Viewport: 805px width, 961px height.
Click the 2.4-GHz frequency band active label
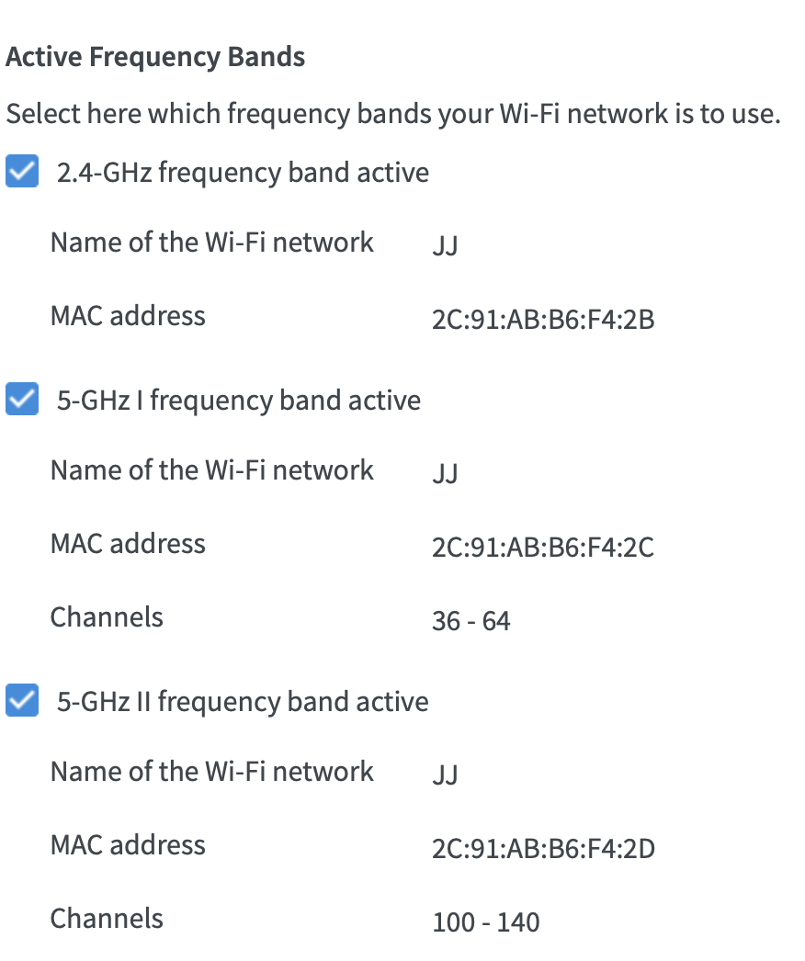point(243,172)
